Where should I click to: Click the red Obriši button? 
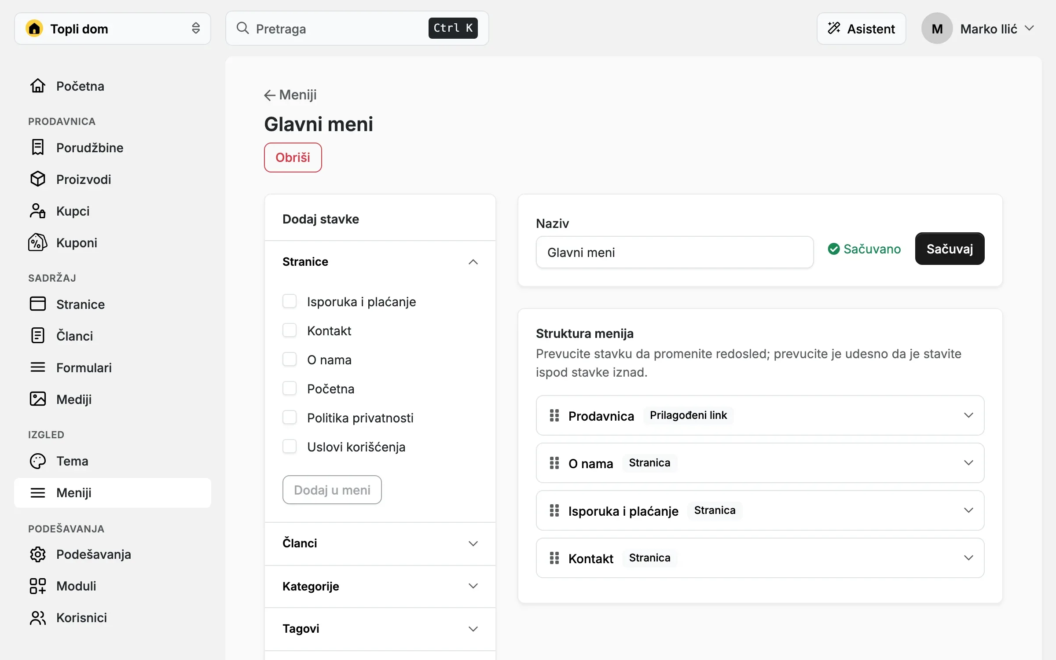pos(293,158)
